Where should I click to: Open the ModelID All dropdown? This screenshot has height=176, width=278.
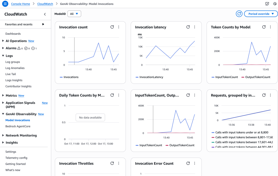pos(74,14)
